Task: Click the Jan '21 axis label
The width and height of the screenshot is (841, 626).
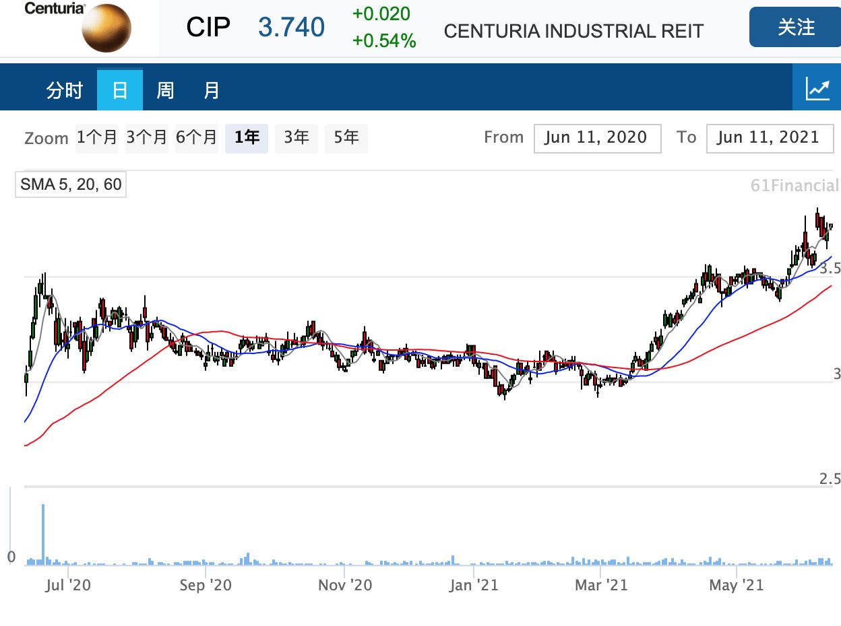Action: [x=475, y=585]
